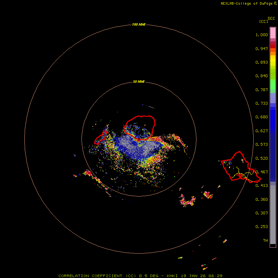Screen dimensions: 278x278
Task: Click the CORRELATION COEFFICIENT (CC) caption text
Action: click(x=97, y=276)
